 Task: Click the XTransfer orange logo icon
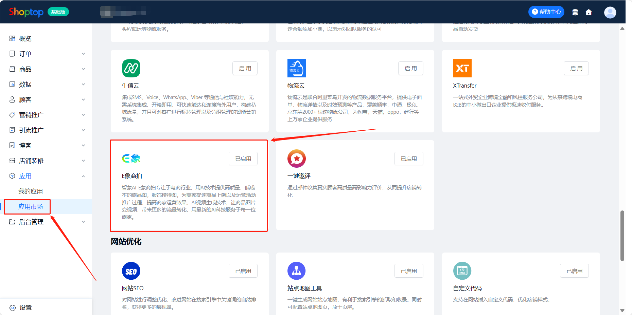462,68
